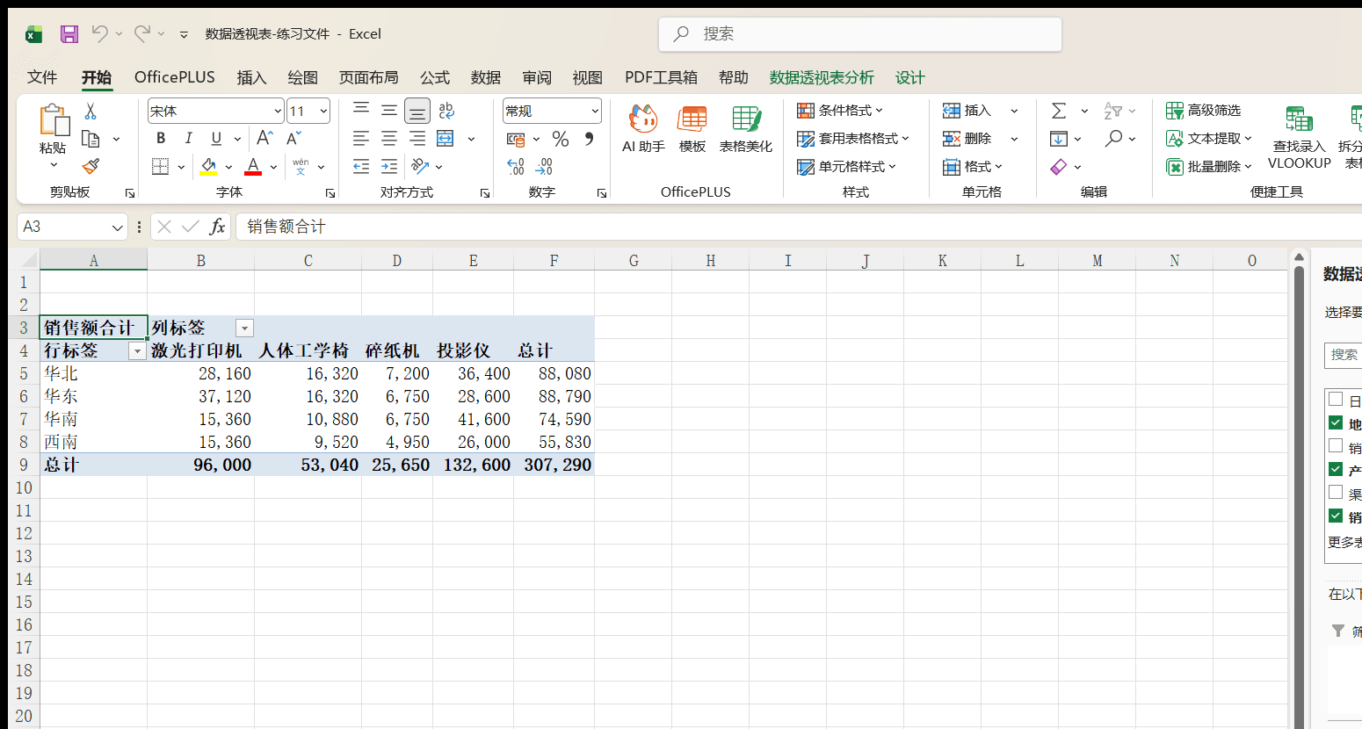
Task: Apply comma thousands separator style
Action: pos(589,139)
